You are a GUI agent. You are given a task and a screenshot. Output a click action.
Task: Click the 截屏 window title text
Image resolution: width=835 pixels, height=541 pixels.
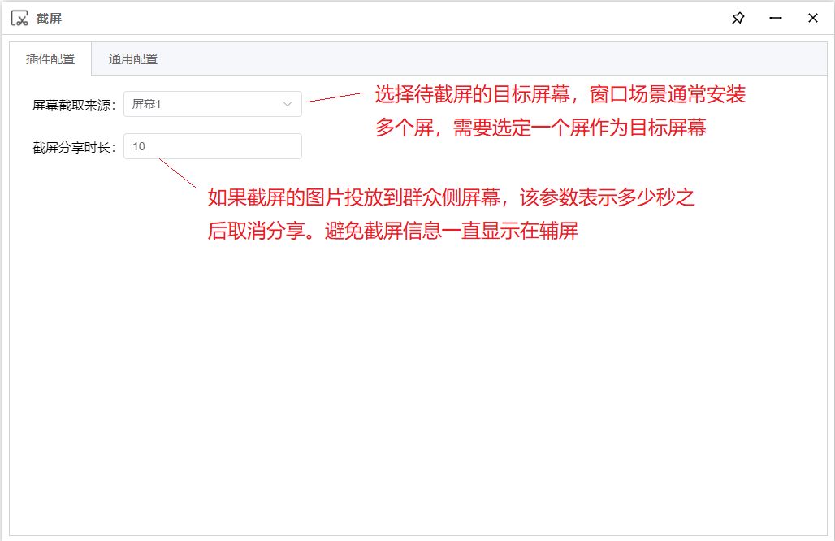(x=50, y=18)
